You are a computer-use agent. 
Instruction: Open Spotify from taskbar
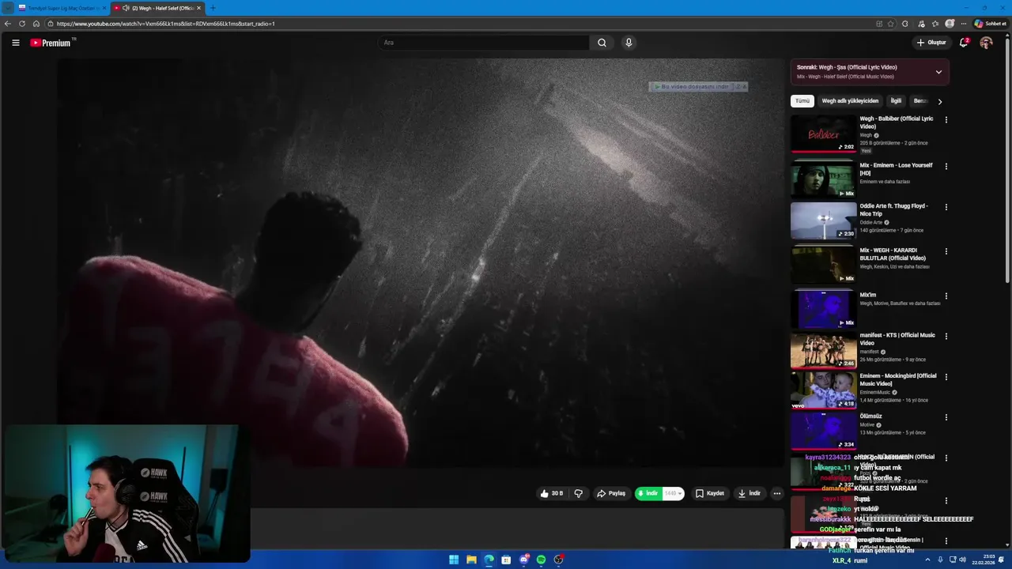click(541, 560)
